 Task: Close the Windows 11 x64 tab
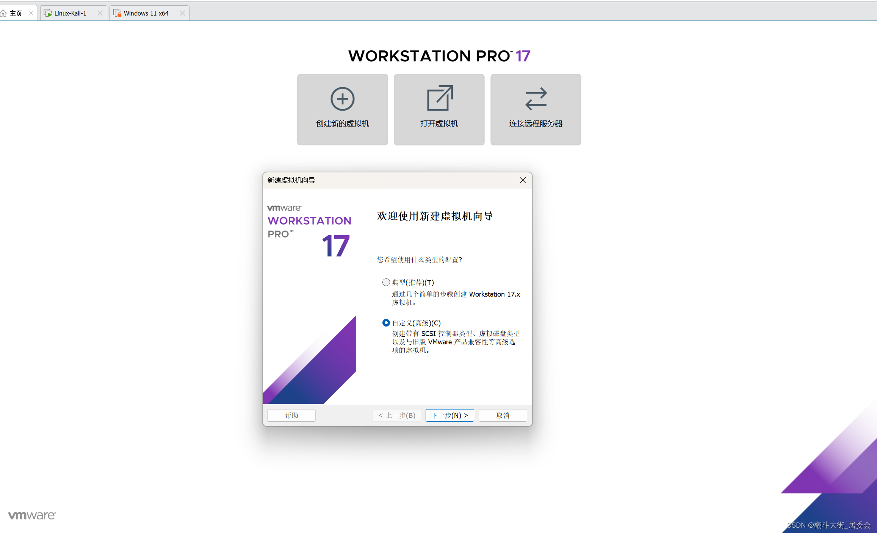182,13
